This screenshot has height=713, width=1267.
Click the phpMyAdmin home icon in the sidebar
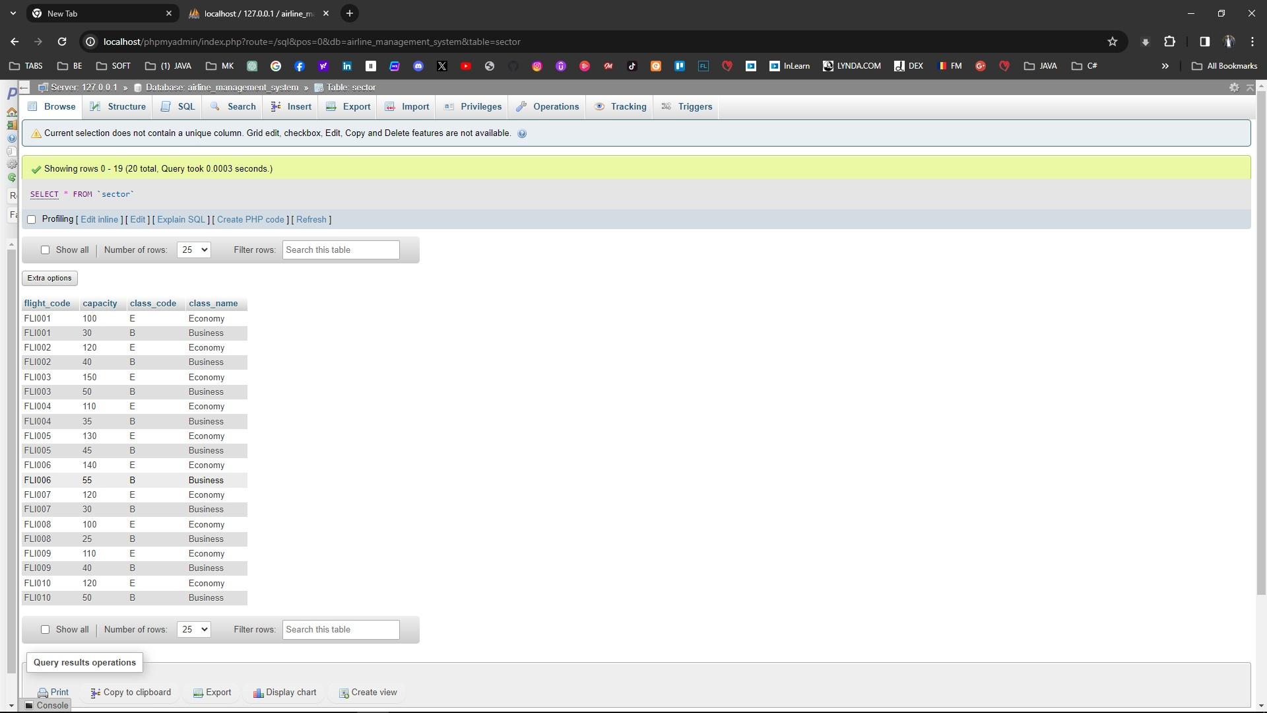coord(12,112)
